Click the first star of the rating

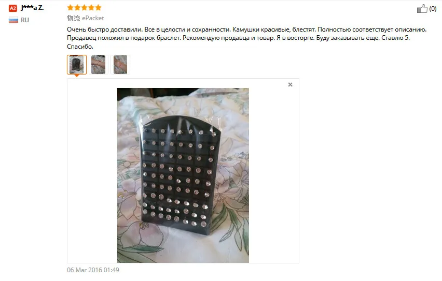(x=71, y=8)
